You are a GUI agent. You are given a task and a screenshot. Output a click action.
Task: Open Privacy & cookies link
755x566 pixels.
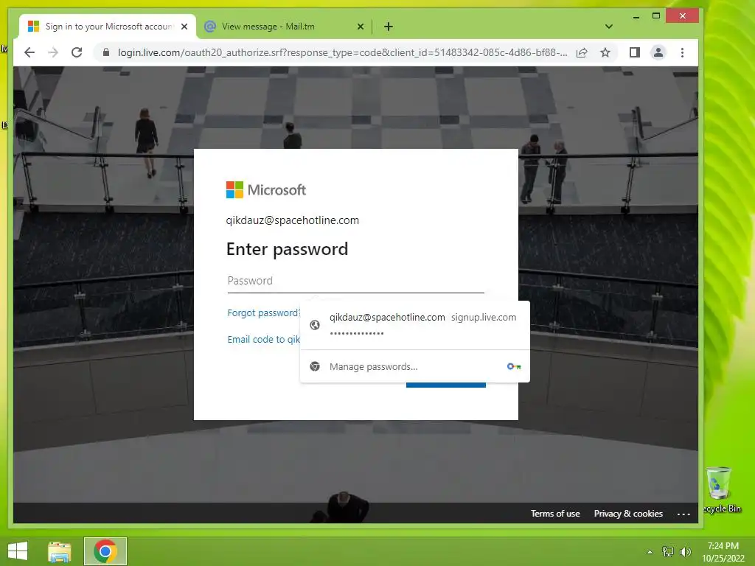click(x=628, y=514)
